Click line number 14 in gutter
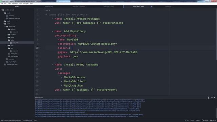Screen dimensions: 217x122 37,65
